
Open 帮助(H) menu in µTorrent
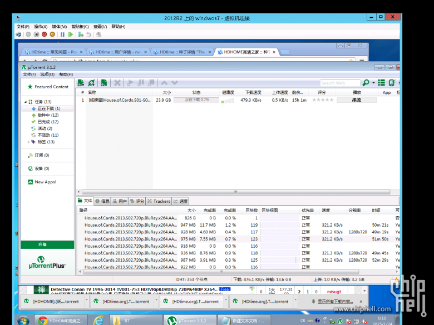click(x=66, y=74)
